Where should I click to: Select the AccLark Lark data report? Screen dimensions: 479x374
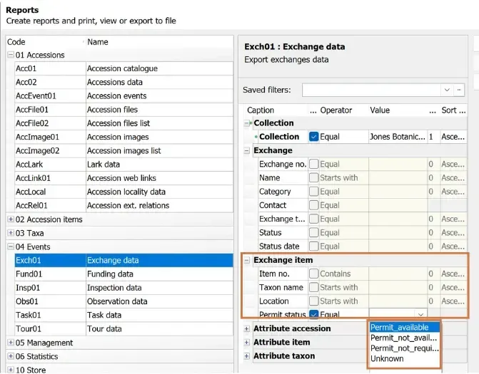coord(123,165)
